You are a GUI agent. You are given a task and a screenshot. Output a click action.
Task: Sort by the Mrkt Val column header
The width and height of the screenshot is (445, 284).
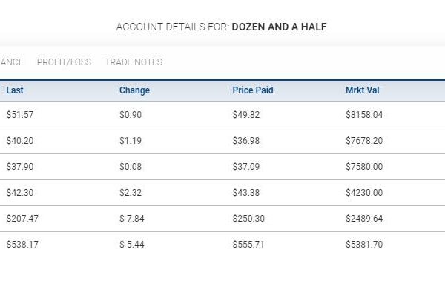[363, 90]
